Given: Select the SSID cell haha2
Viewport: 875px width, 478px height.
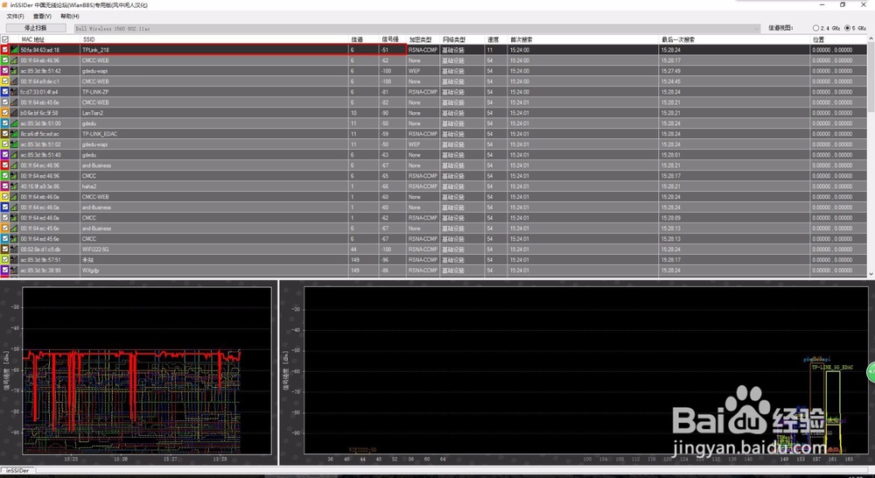Looking at the screenshot, I should pos(214,186).
